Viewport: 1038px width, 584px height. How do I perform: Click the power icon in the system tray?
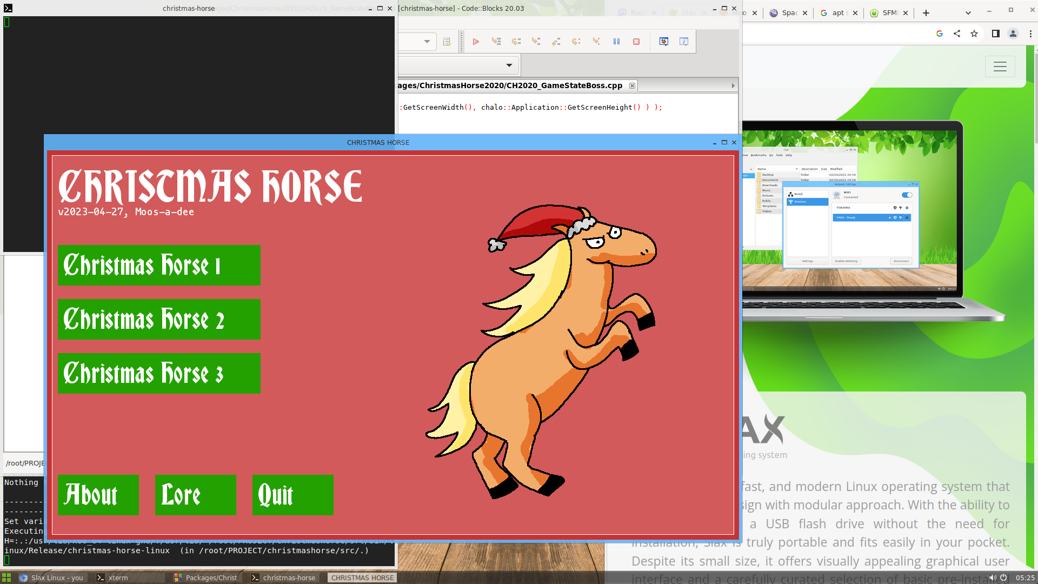coord(1003,578)
